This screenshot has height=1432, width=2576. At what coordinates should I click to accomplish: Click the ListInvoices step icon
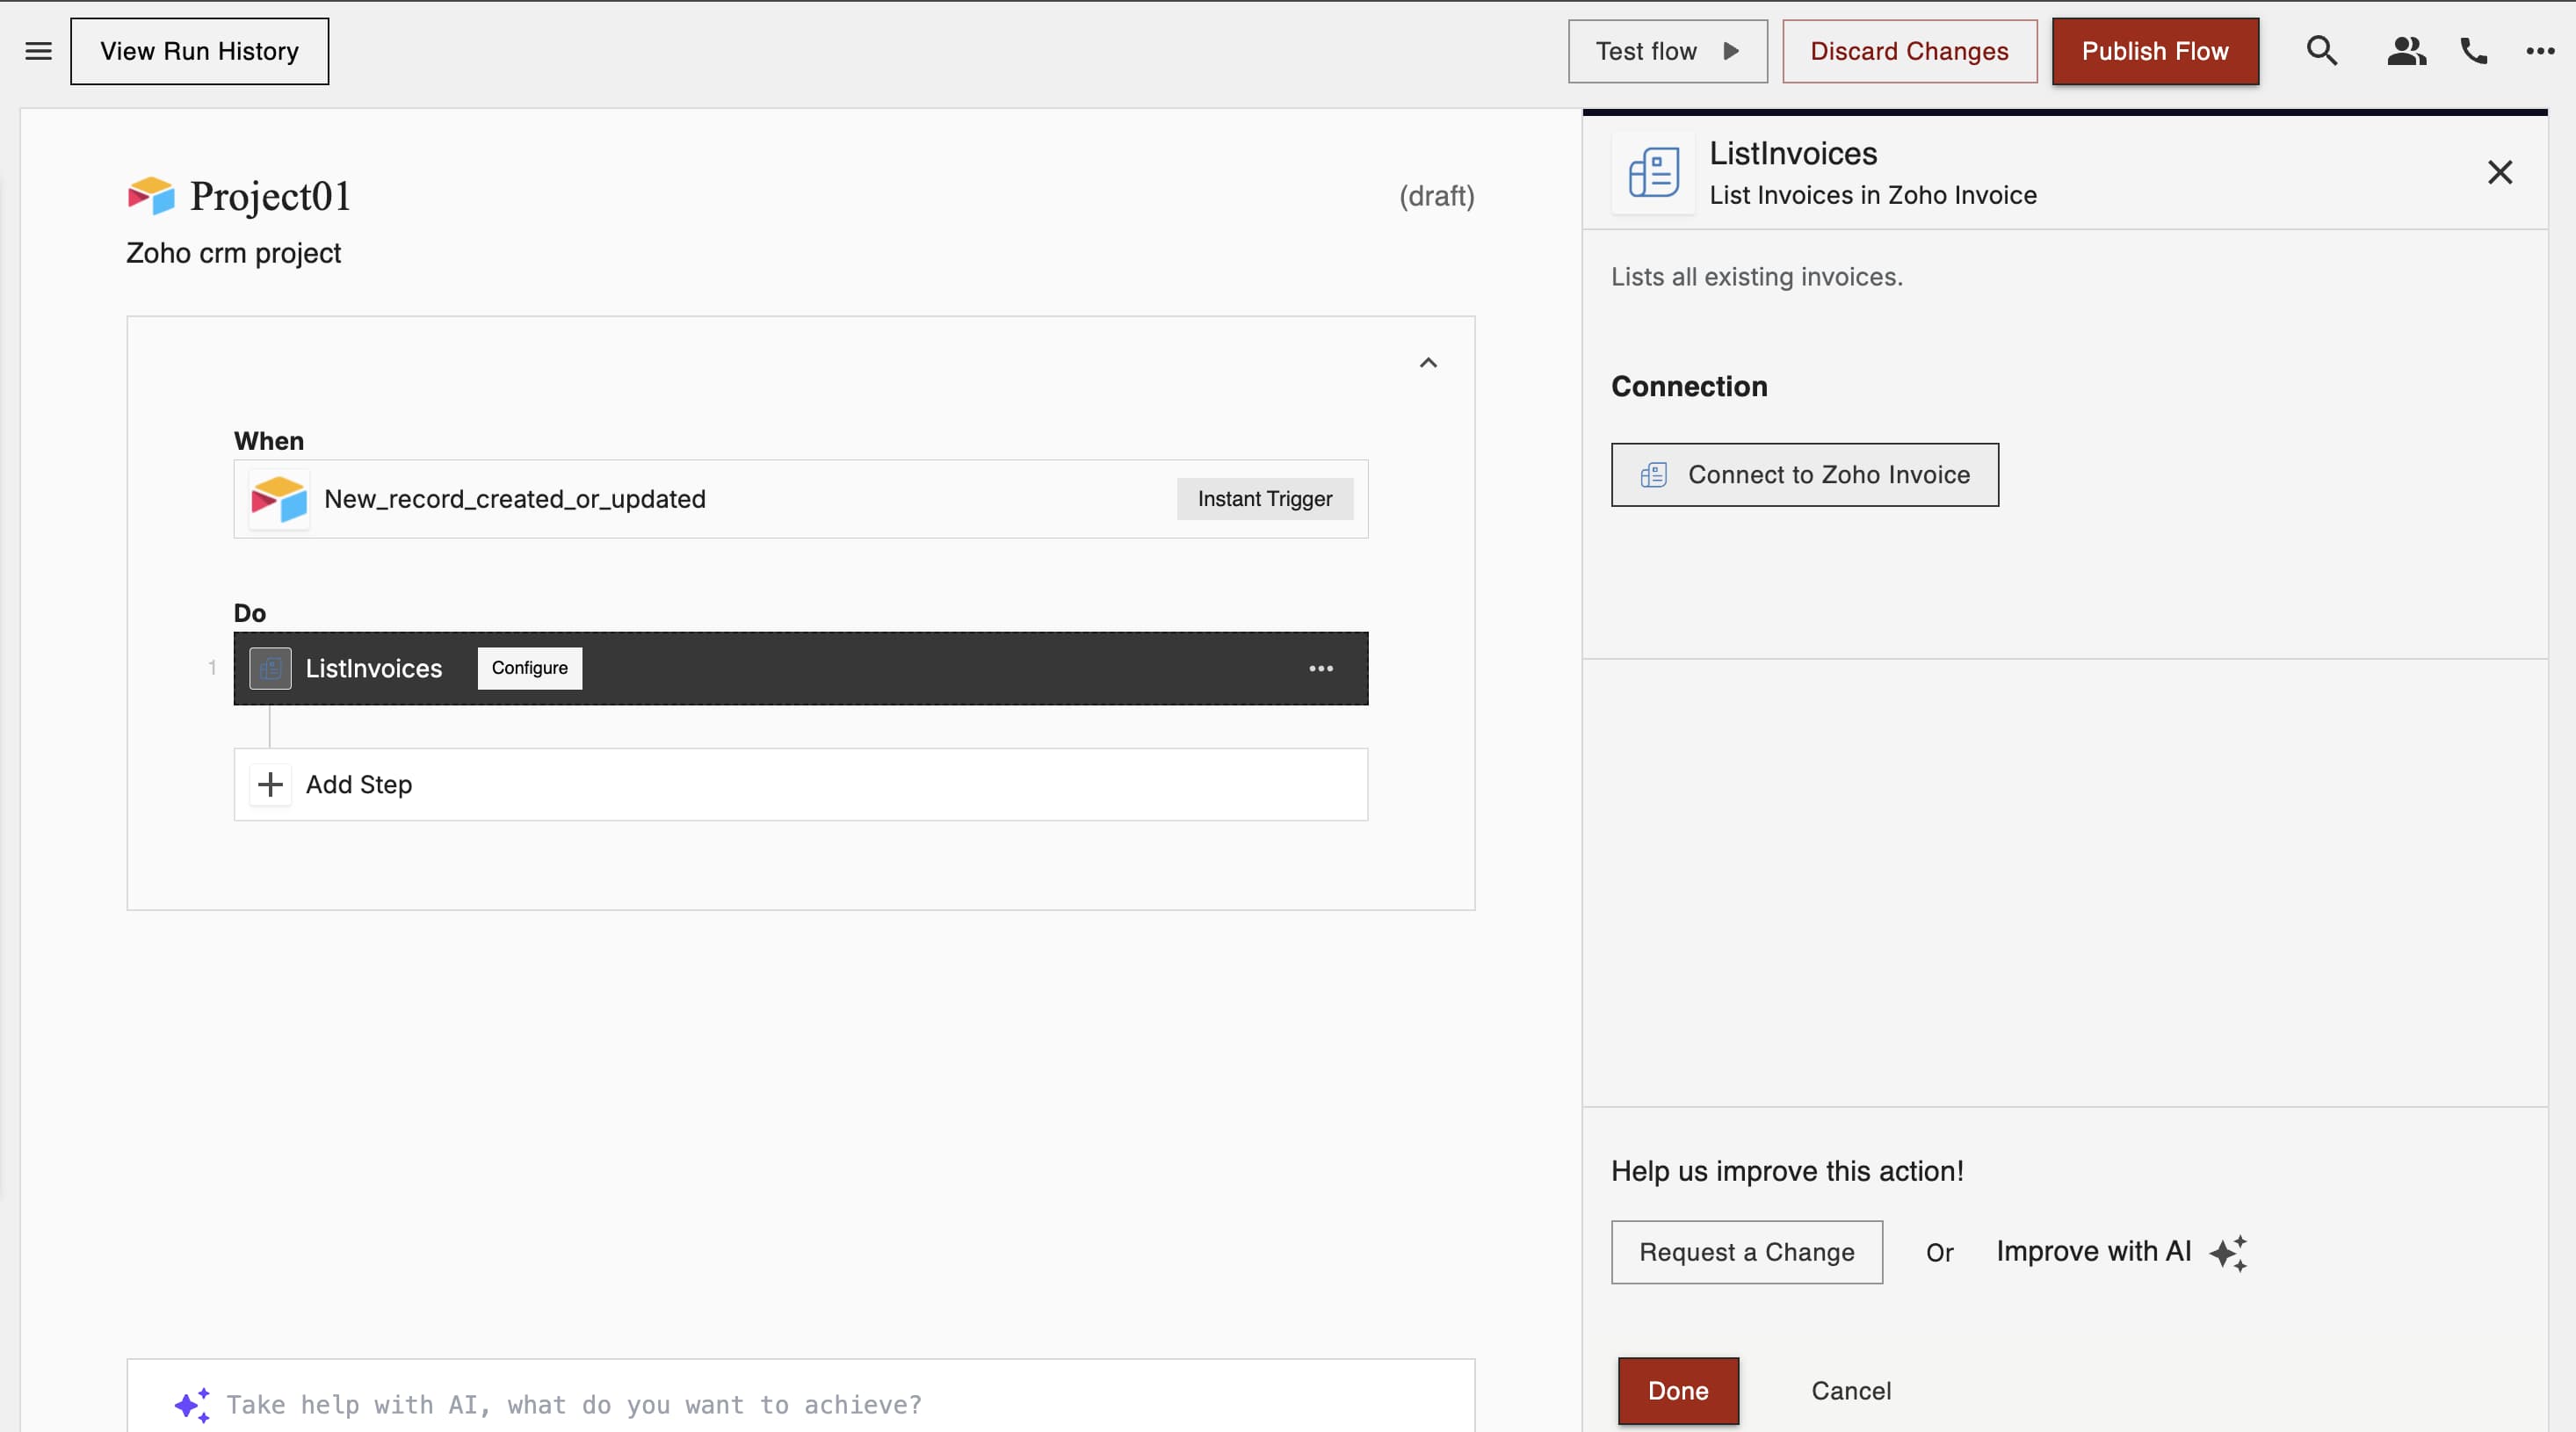[x=270, y=668]
